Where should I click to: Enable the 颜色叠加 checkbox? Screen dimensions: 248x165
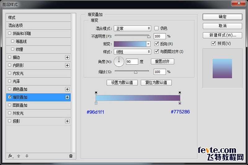tap(10, 89)
